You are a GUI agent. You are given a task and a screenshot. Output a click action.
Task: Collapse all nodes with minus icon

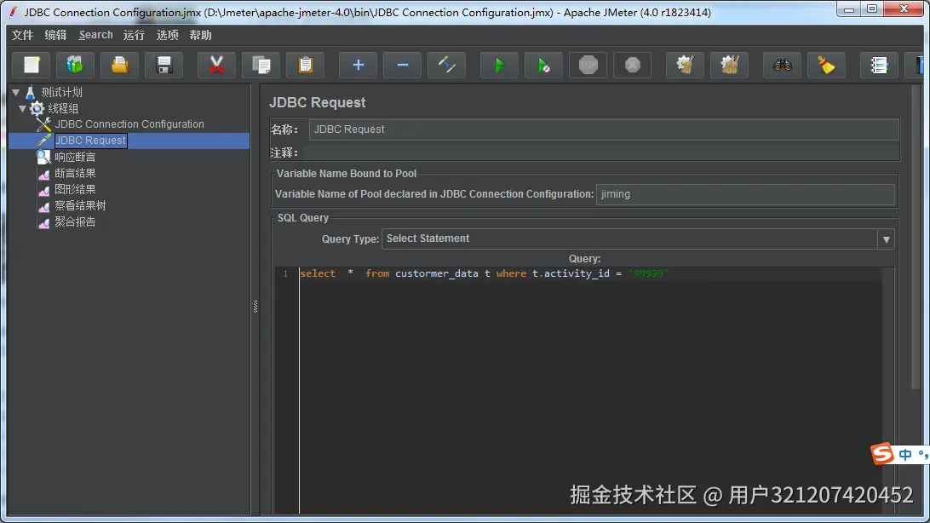click(x=402, y=65)
